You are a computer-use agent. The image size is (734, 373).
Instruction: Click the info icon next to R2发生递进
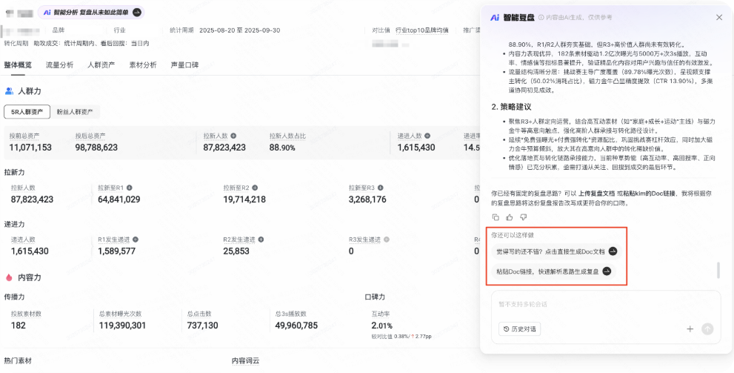pos(261,240)
